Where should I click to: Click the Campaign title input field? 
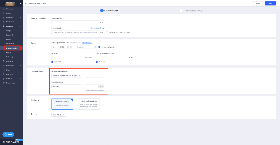click(78, 22)
